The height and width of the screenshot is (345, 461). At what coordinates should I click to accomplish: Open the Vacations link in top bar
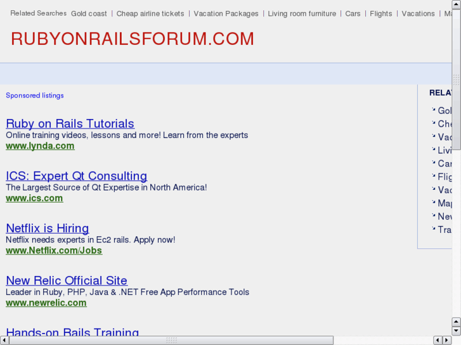[x=418, y=14]
